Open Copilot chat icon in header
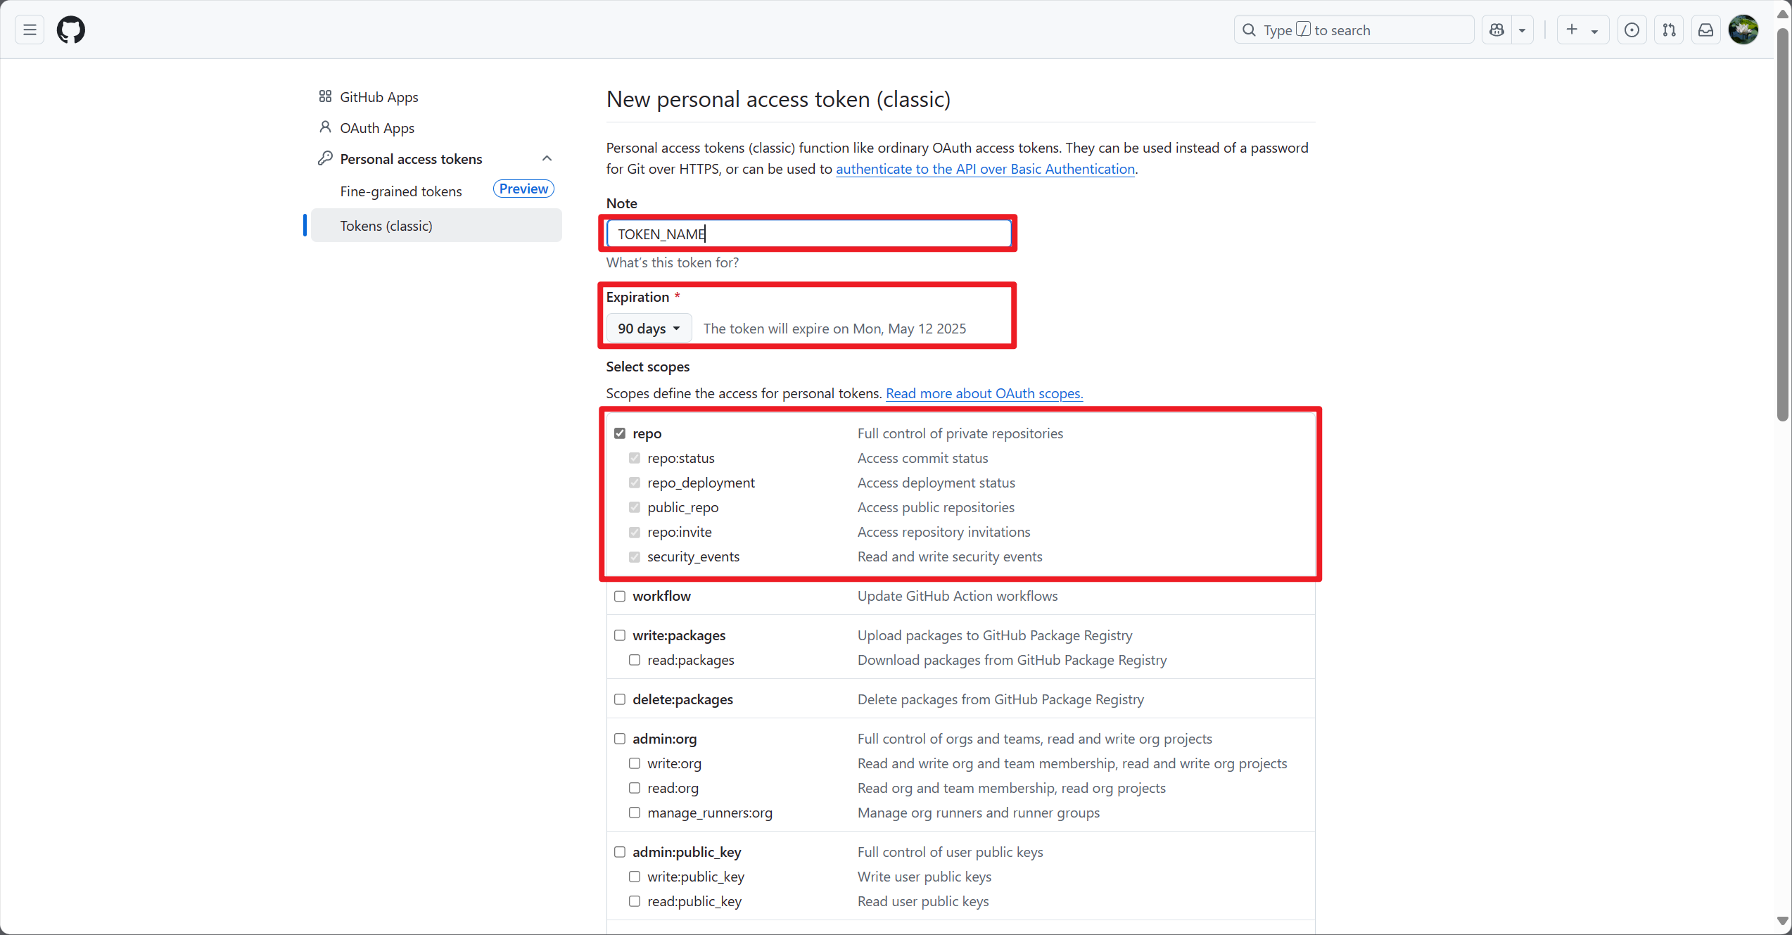 coord(1497,30)
